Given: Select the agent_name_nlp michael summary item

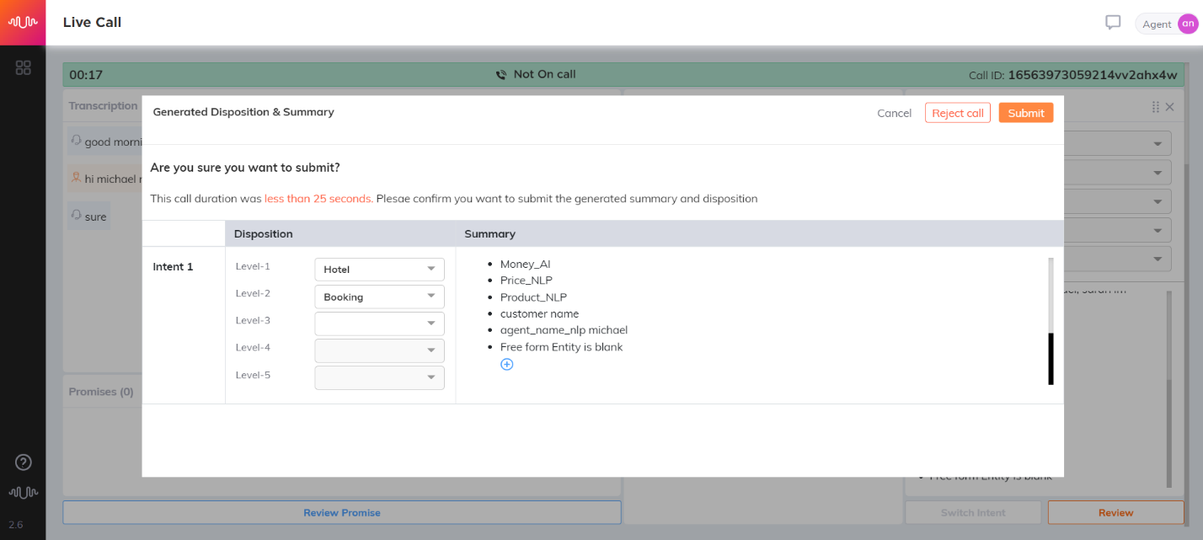Looking at the screenshot, I should click(x=564, y=330).
